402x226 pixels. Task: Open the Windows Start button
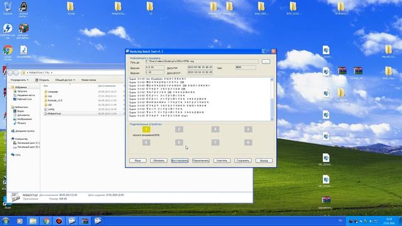click(6, 221)
